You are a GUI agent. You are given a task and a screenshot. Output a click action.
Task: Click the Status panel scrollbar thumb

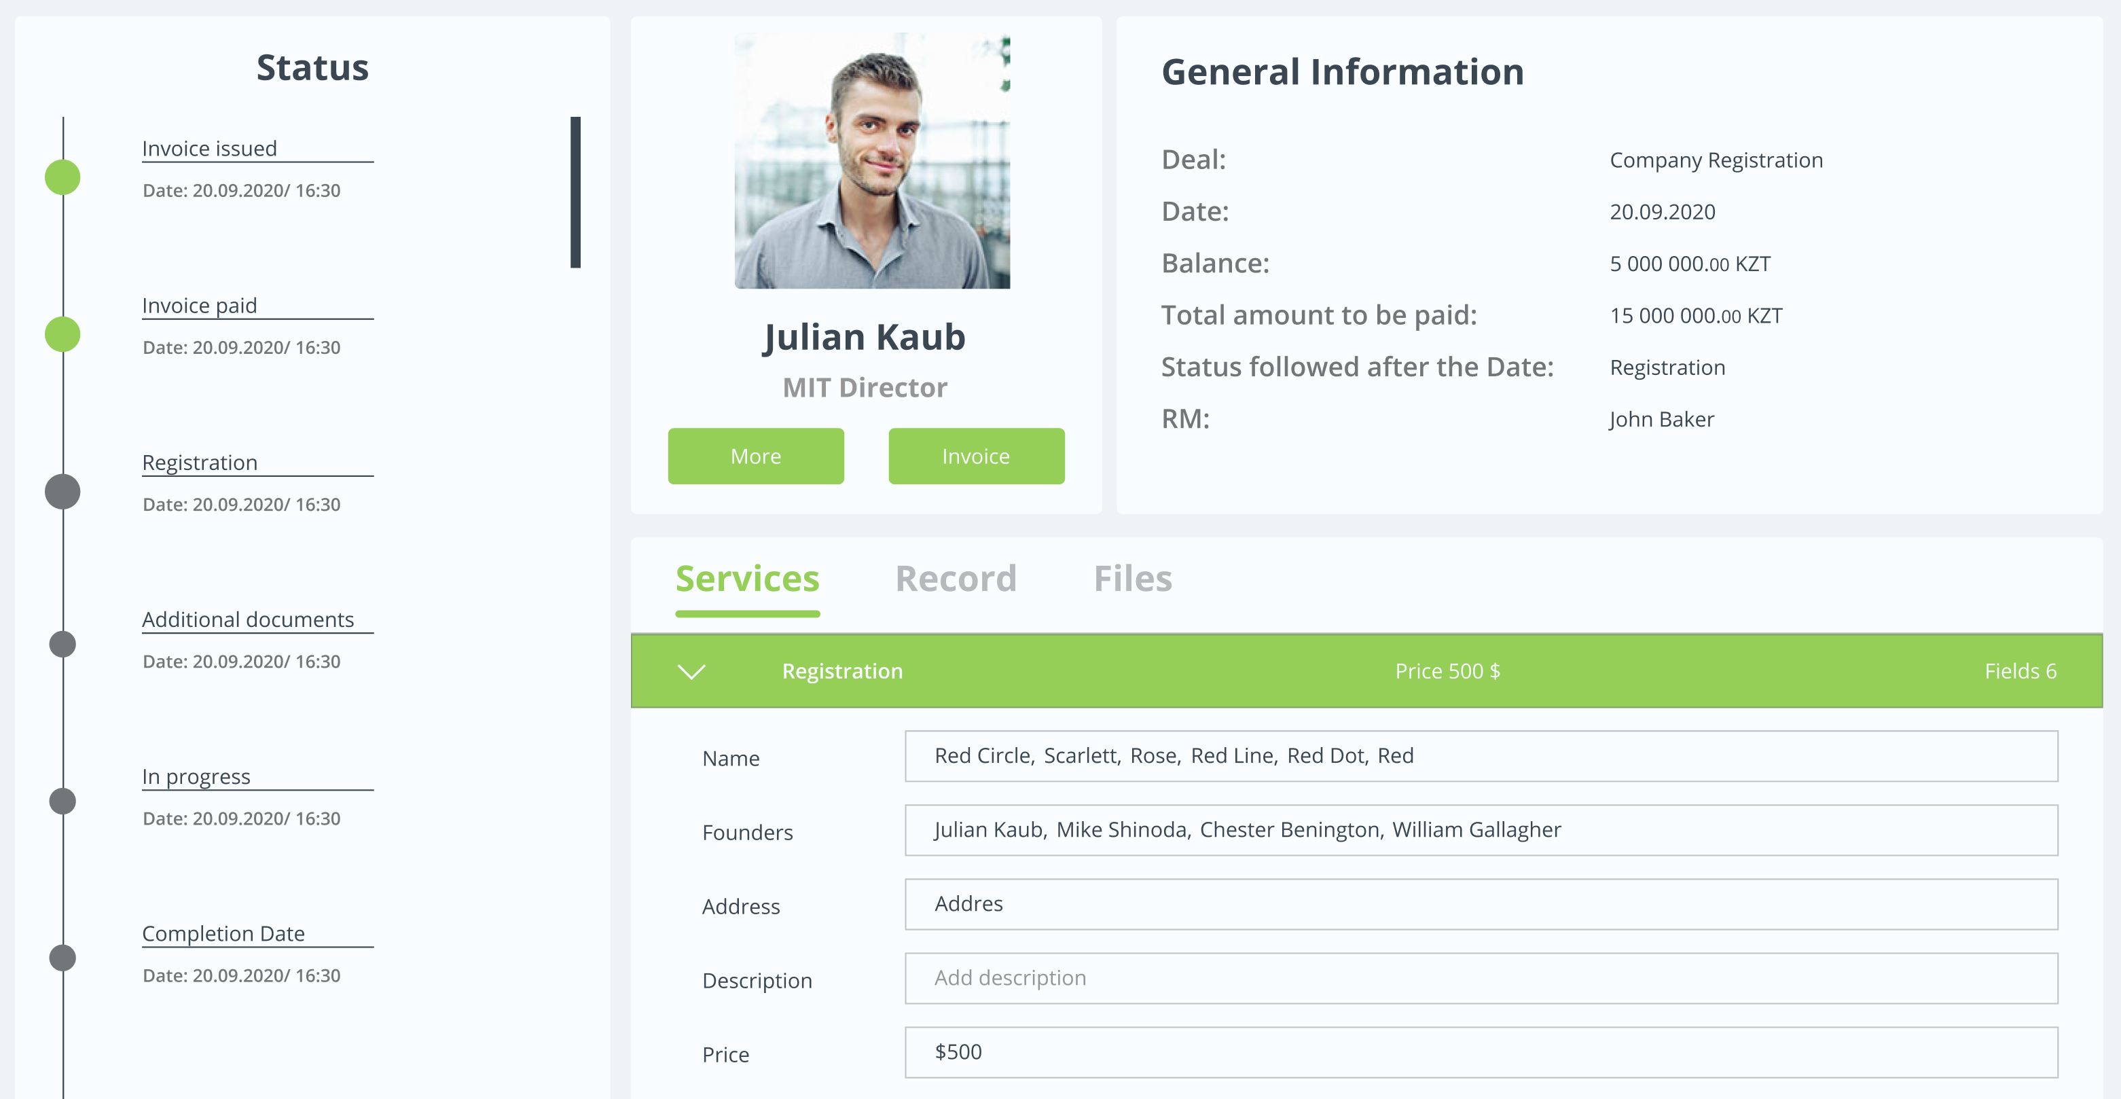(x=575, y=192)
